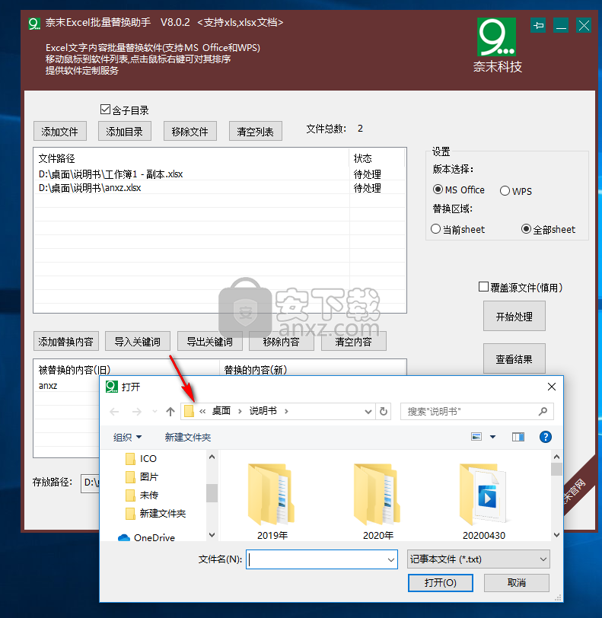Screen dimensions: 602x618
Task: Choose 全部sheet replace range
Action: (526, 229)
